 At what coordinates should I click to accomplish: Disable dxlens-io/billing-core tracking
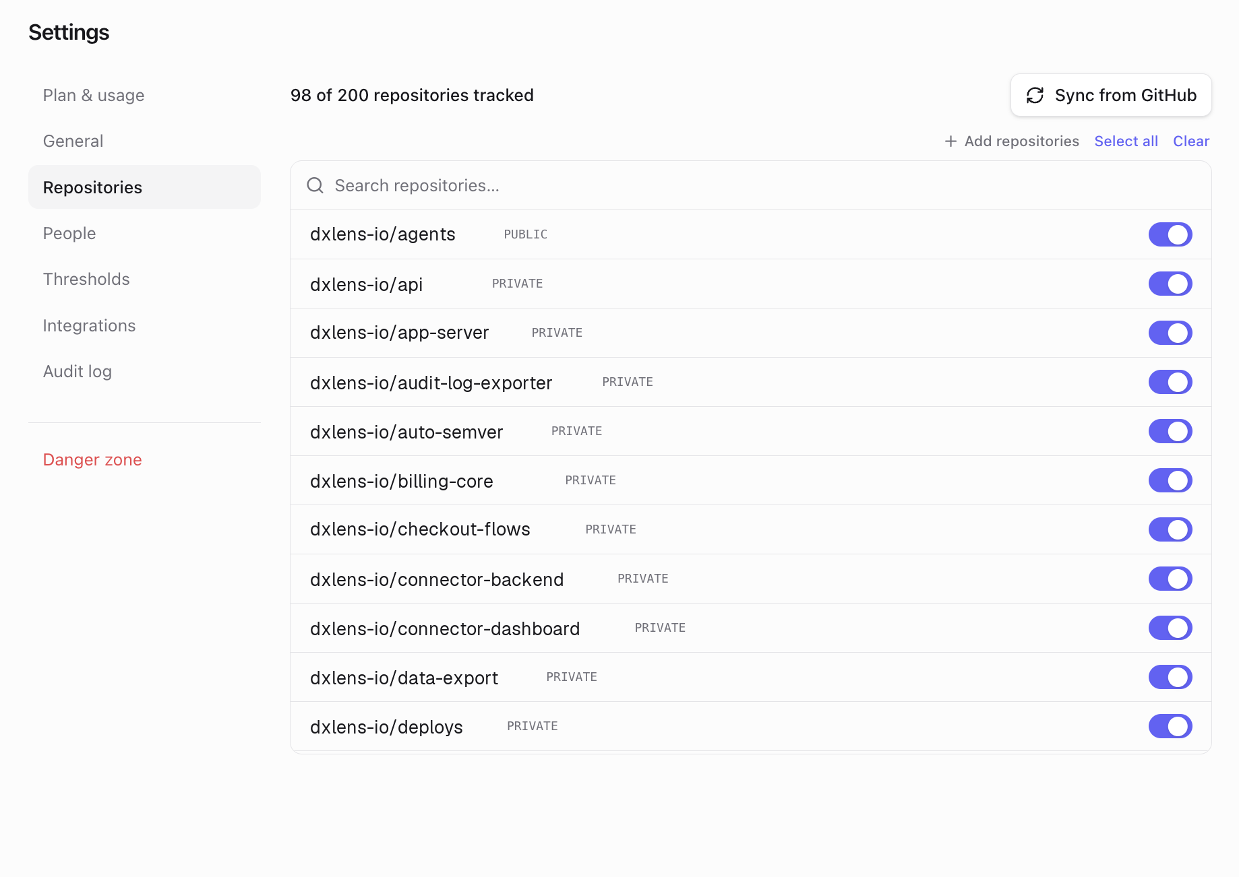click(1170, 480)
